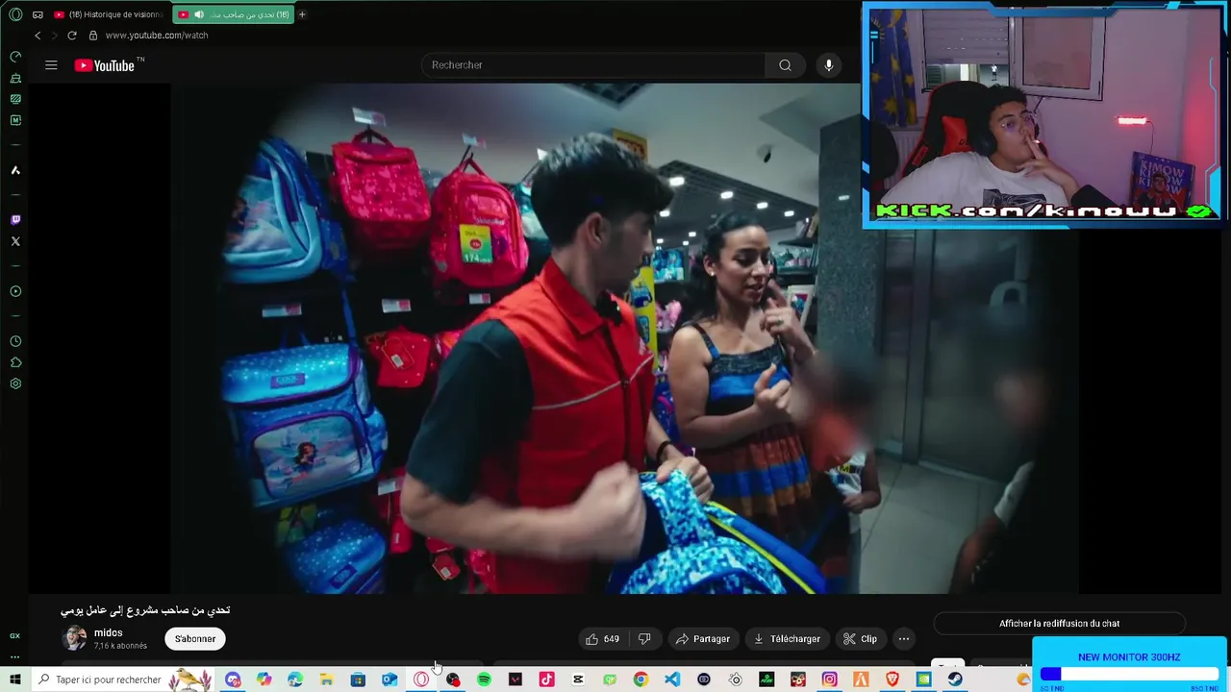1231x692 pixels.
Task: Like the video (649 likes)
Action: click(x=602, y=639)
